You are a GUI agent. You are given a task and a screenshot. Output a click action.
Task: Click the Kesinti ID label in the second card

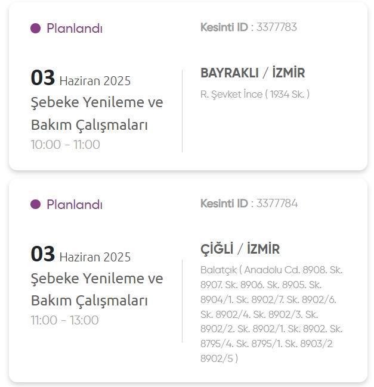pos(224,204)
